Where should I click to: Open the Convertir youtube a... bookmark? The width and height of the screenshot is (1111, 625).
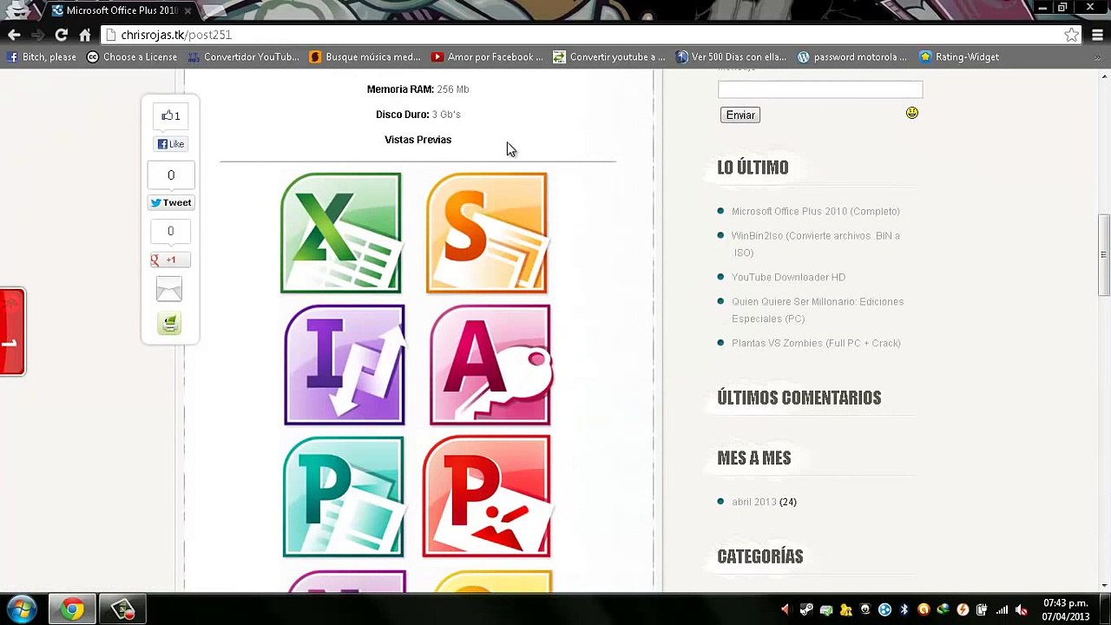[x=609, y=57]
